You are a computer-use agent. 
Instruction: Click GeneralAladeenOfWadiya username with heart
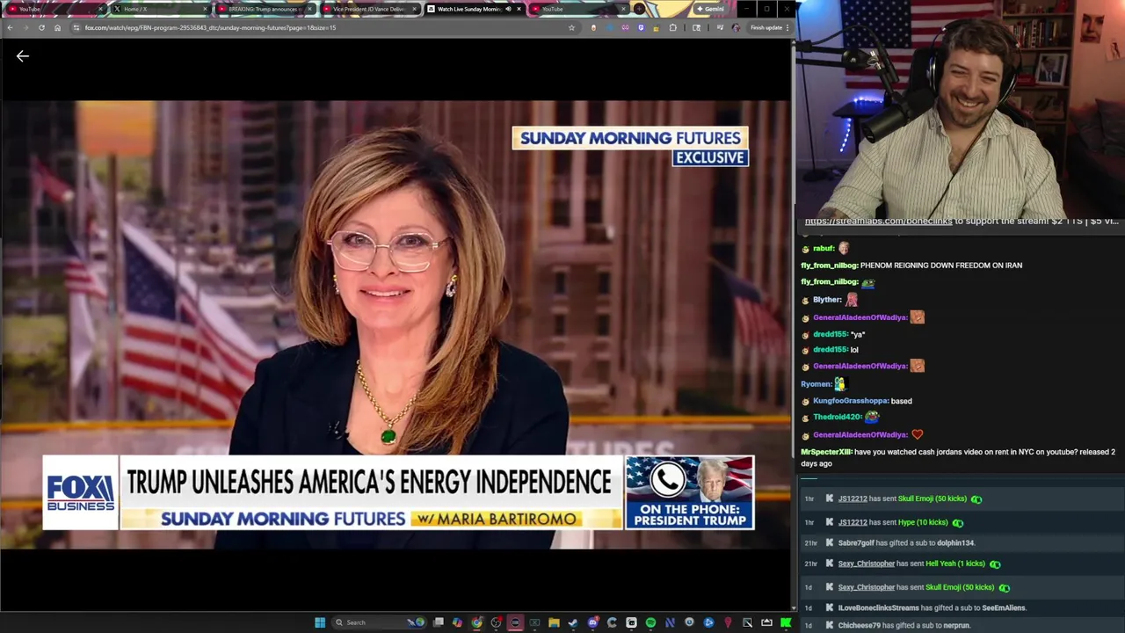pos(860,434)
